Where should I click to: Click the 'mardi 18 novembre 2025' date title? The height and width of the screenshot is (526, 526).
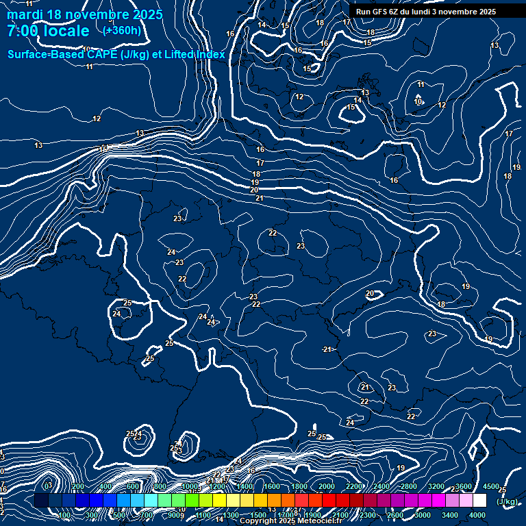coord(85,14)
